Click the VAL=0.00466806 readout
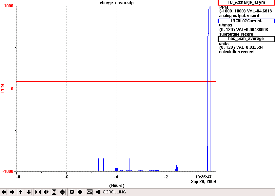This screenshot has height=196, width=275. pyautogui.click(x=252, y=30)
